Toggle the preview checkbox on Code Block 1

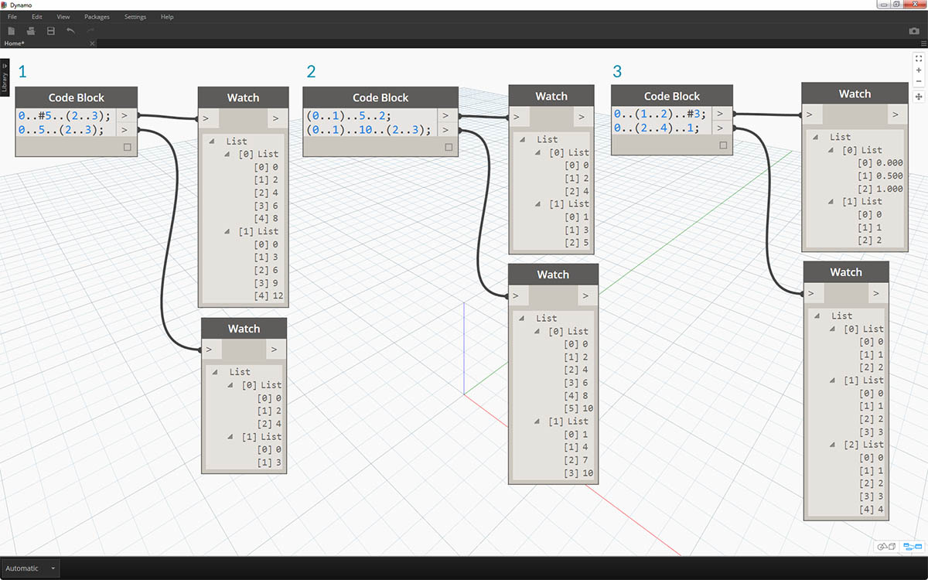coord(128,147)
